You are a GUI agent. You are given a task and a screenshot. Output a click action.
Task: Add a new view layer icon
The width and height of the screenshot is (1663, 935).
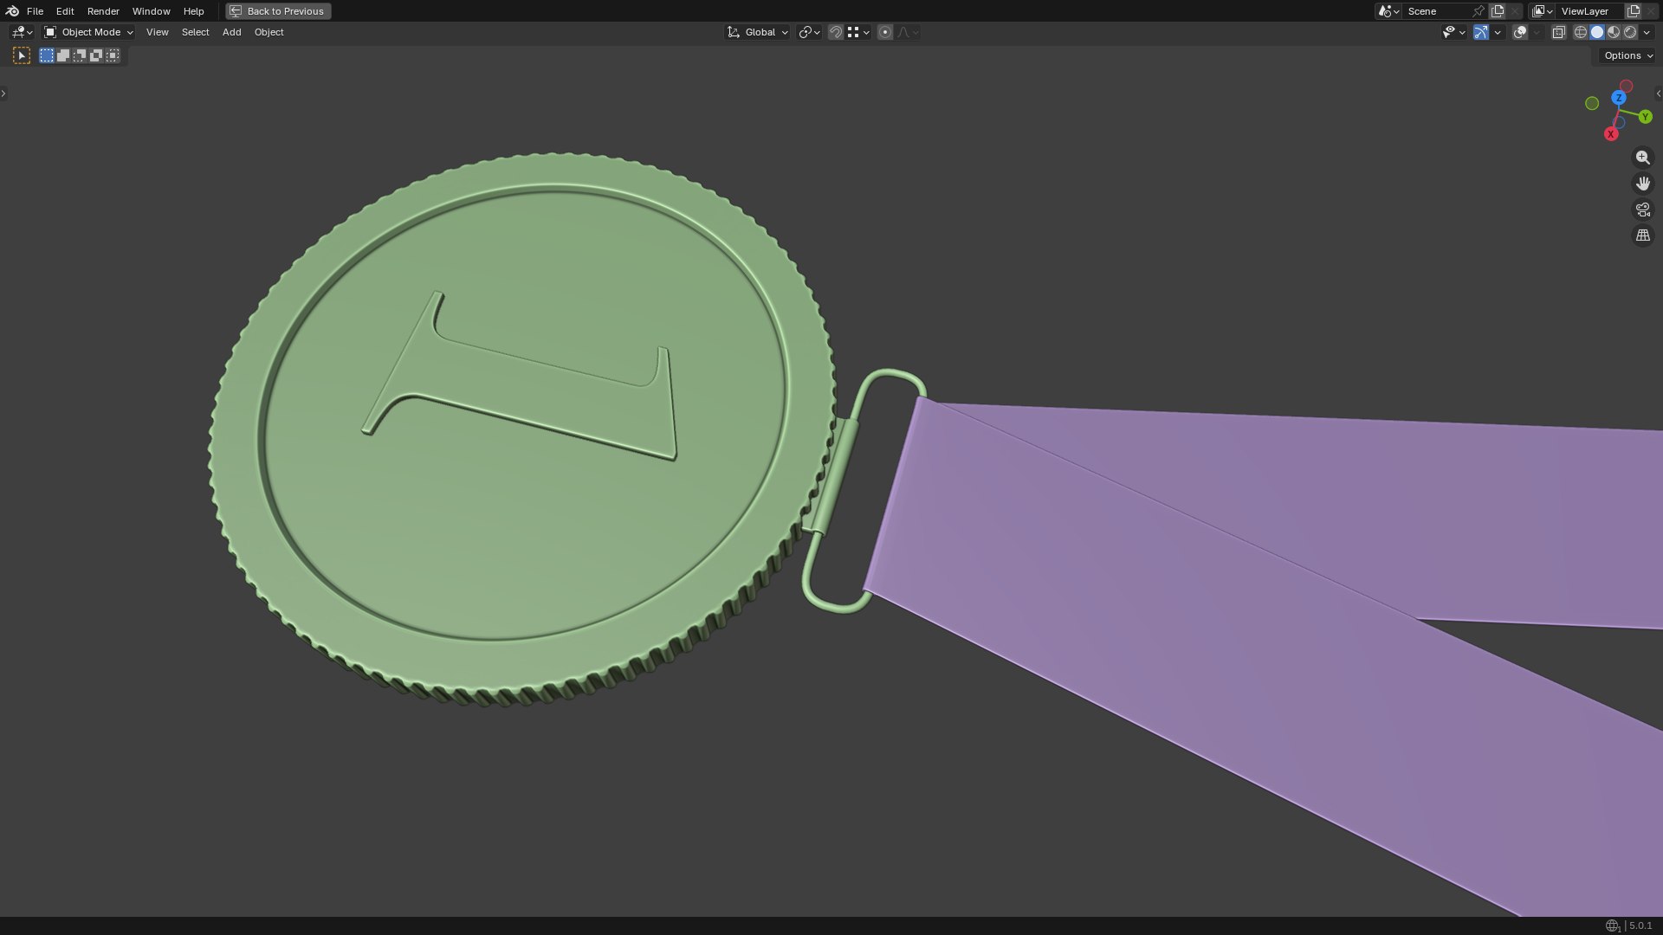click(1634, 11)
